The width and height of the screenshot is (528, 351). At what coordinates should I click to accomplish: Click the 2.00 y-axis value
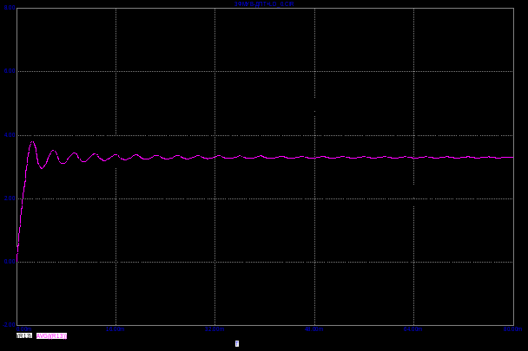(x=10, y=198)
